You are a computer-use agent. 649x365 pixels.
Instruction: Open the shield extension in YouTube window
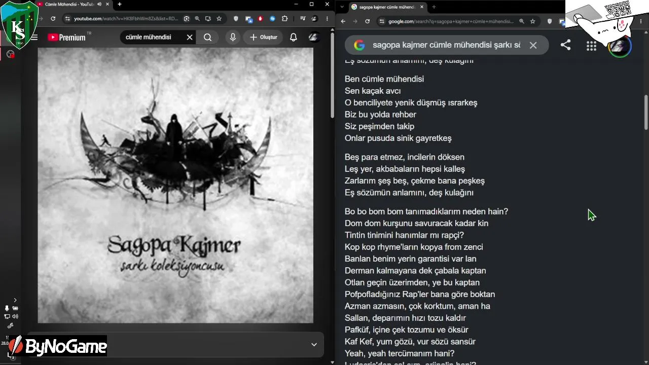click(x=236, y=19)
